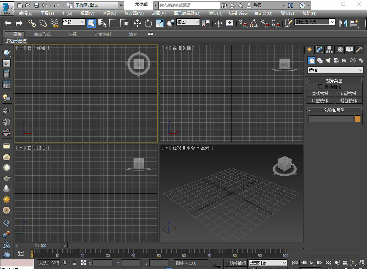Image resolution: width=367 pixels, height=269 pixels.
Task: Click the sun icon in left toolbar
Action: (6, 199)
